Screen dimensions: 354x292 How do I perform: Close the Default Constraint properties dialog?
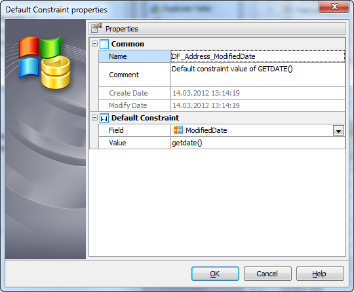(x=334, y=7)
